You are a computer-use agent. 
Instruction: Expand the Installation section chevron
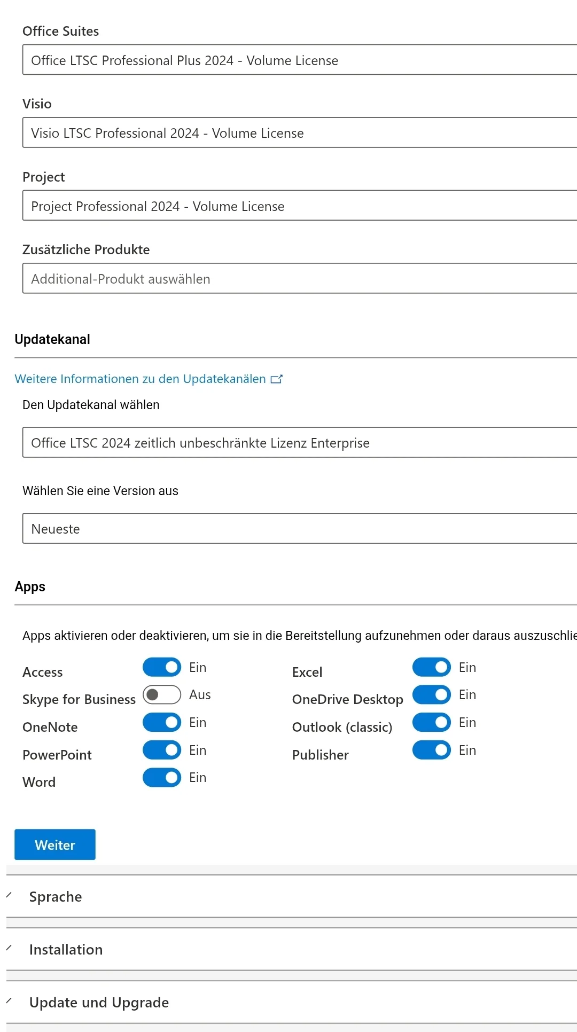[x=9, y=948]
